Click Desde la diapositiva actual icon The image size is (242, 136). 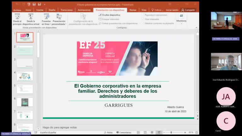pos(31,17)
